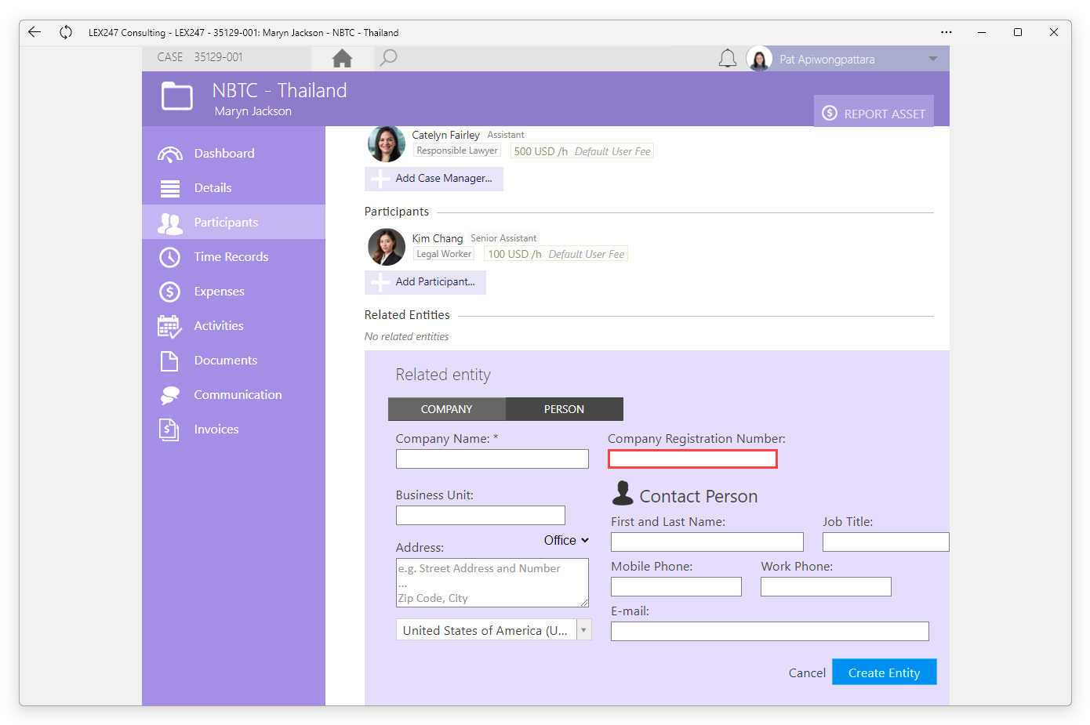This screenshot has height=725, width=1090.
Task: Focus the Company Name field
Action: (492, 459)
